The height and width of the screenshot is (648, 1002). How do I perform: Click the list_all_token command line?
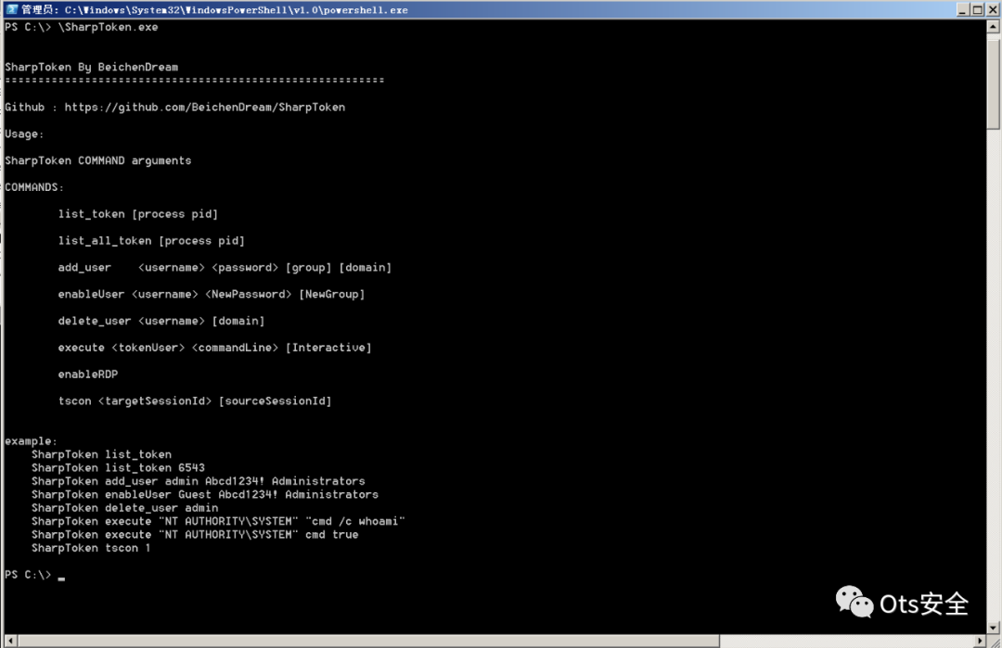coord(151,241)
